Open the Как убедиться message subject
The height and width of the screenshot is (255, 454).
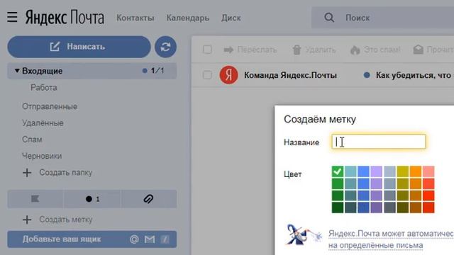414,75
